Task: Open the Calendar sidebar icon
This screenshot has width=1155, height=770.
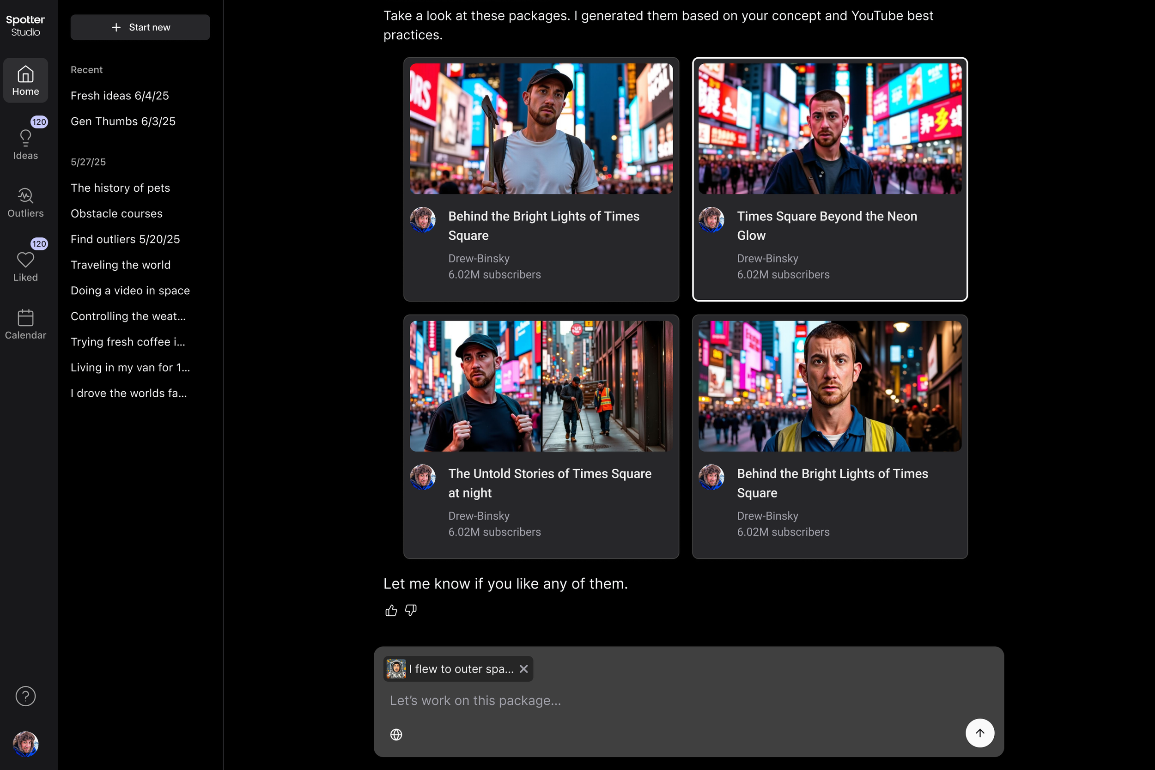Action: [25, 324]
